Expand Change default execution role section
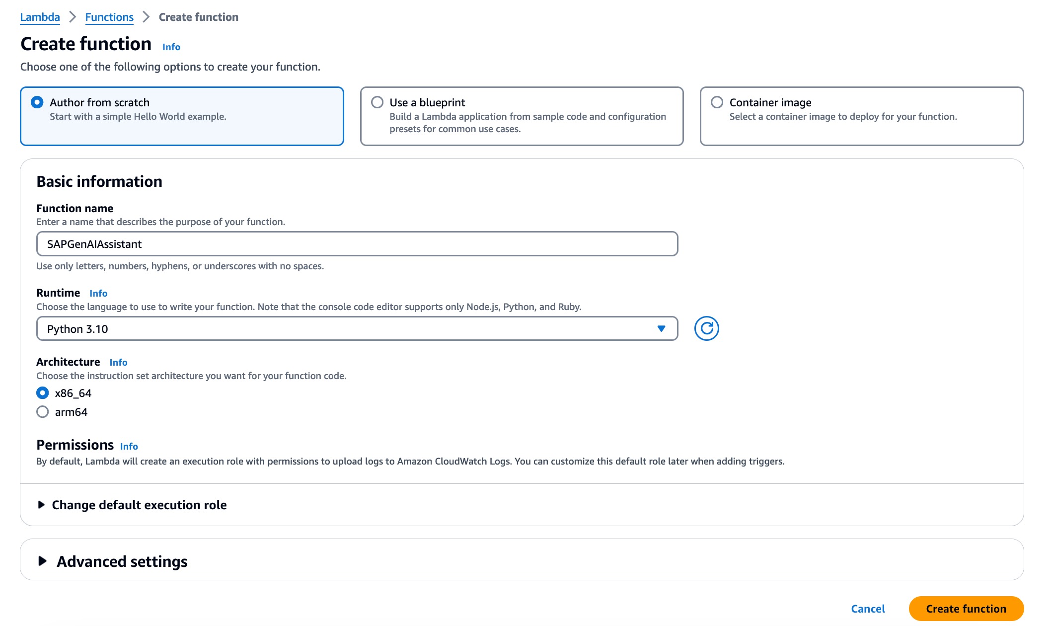Screen dimensions: 1053x626 (x=139, y=505)
